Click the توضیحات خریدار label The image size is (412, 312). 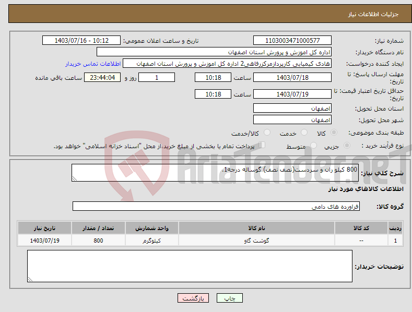pyautogui.click(x=379, y=267)
